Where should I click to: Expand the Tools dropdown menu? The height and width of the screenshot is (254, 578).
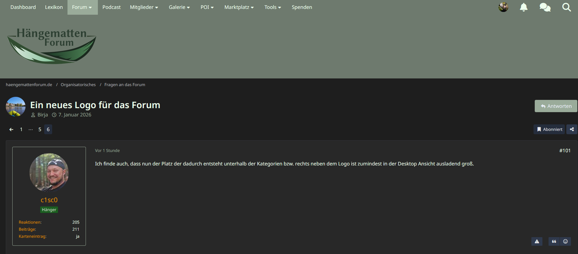[x=272, y=7]
